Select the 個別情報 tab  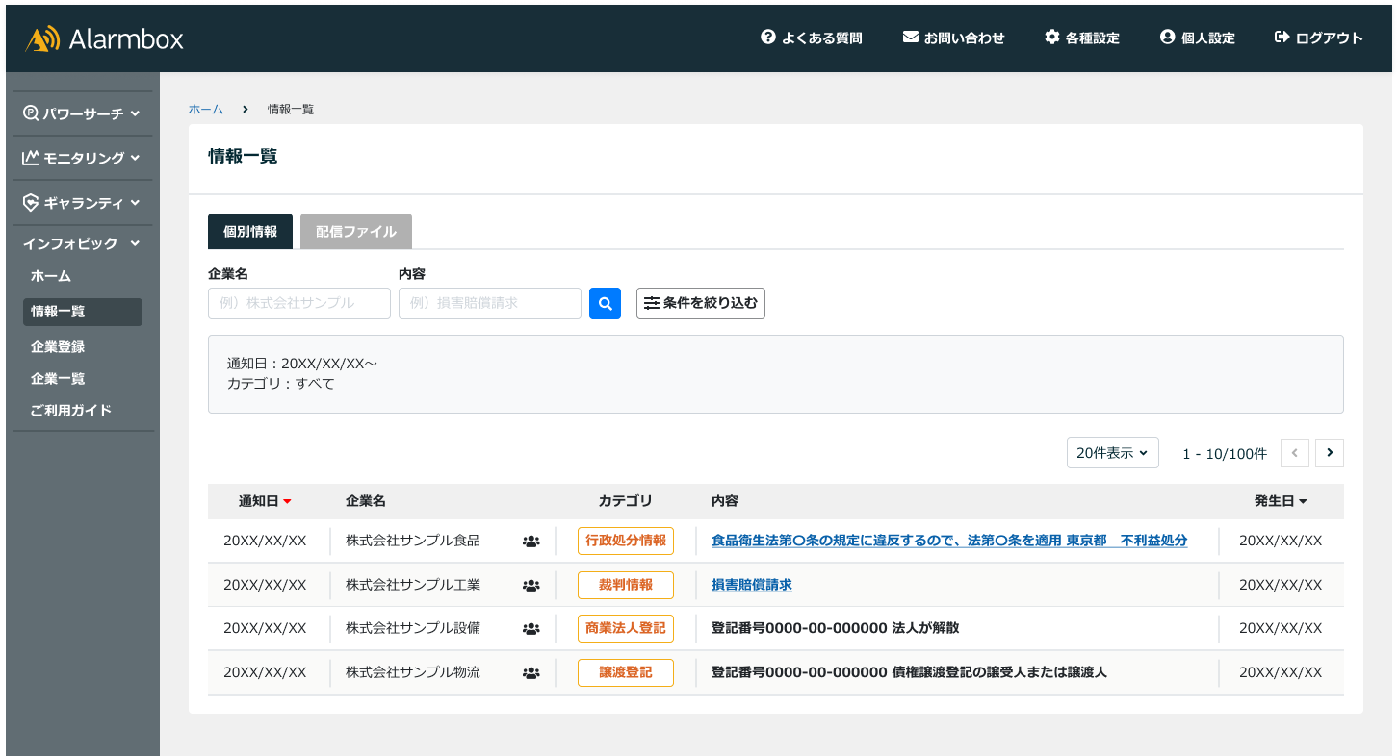point(250,232)
